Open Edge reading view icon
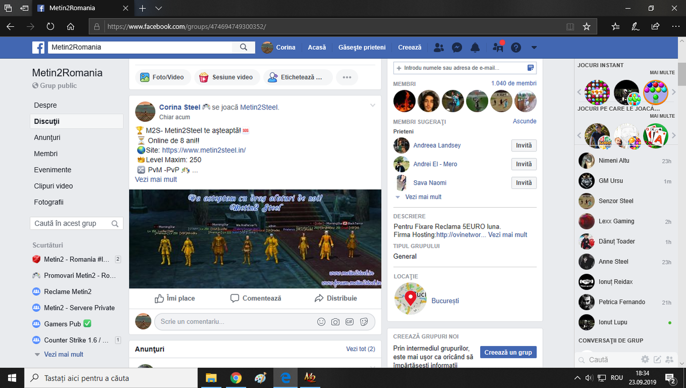686x388 pixels. click(x=570, y=26)
